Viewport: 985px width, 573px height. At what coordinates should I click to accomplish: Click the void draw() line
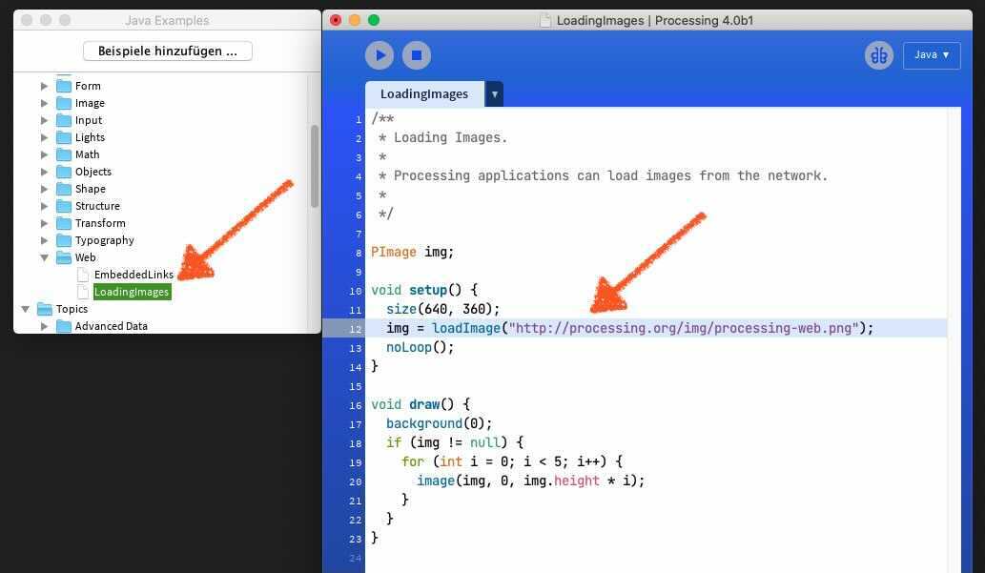[421, 404]
